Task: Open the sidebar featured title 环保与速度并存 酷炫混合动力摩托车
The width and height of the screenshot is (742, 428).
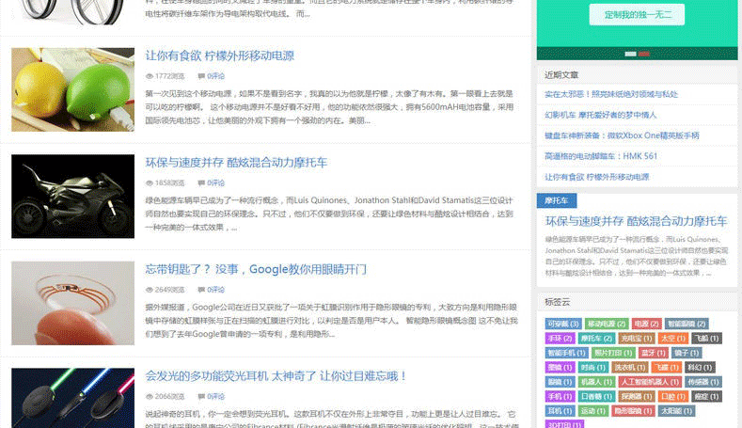Action: [x=636, y=221]
